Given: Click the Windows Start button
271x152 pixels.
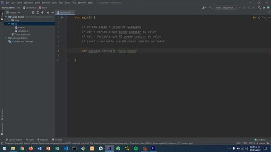Looking at the screenshot, I should click(x=4, y=148).
